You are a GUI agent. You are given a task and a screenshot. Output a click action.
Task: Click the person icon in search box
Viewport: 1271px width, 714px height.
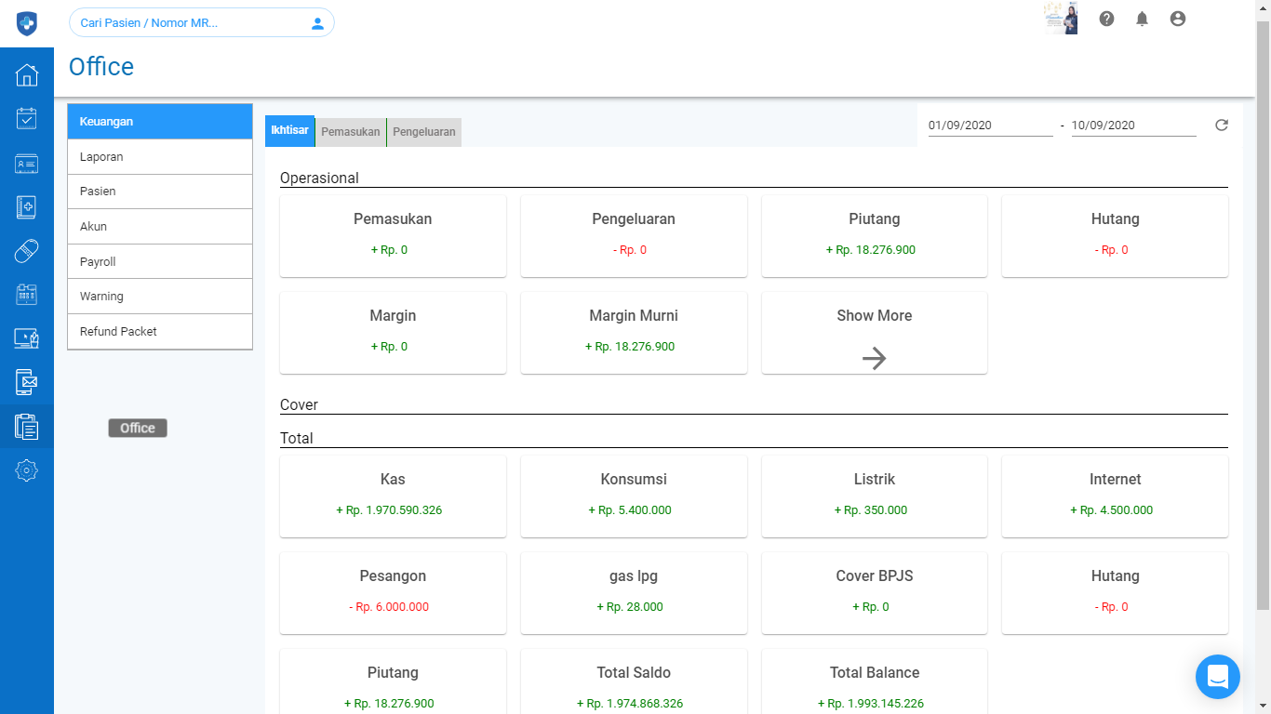317,23
